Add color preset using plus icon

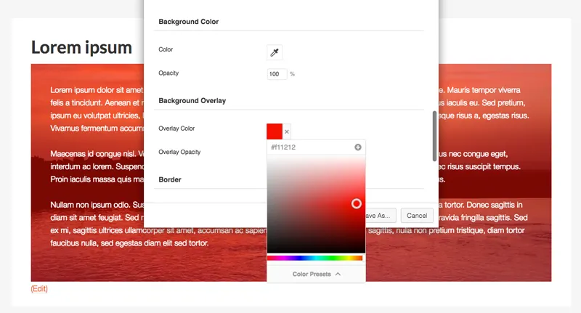(x=358, y=147)
